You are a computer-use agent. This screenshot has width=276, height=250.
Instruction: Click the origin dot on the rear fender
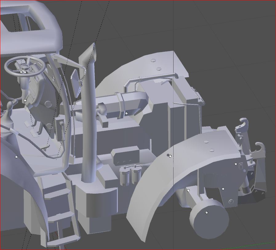(16, 157)
